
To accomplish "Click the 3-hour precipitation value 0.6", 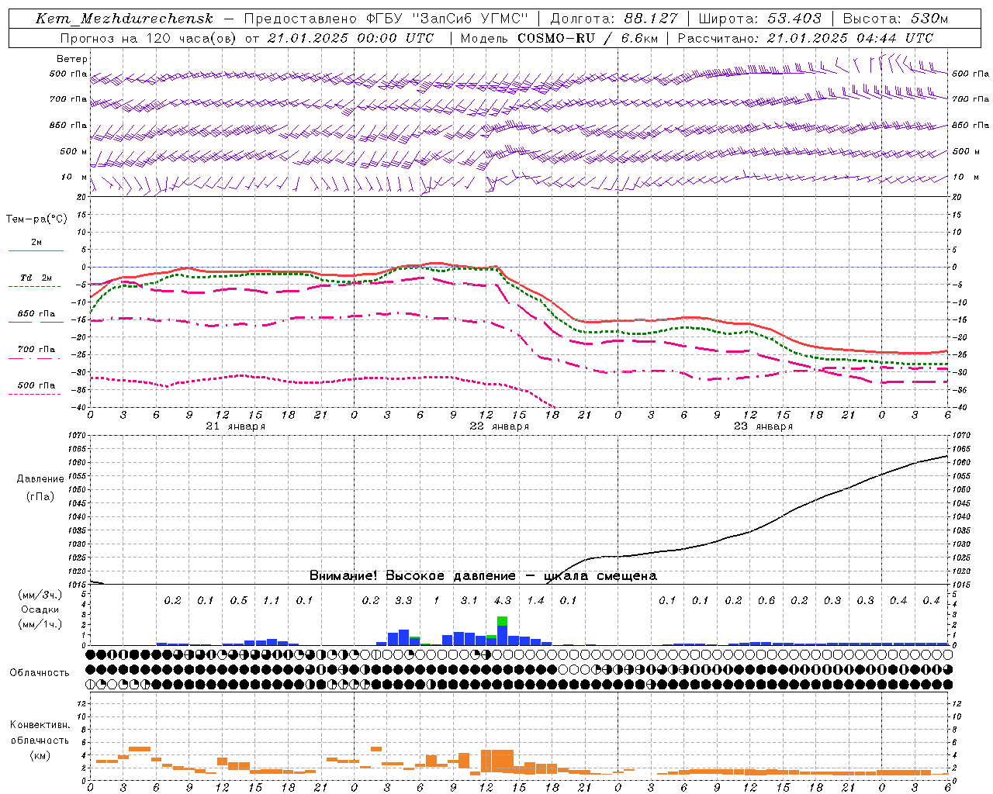I will pyautogui.click(x=766, y=600).
